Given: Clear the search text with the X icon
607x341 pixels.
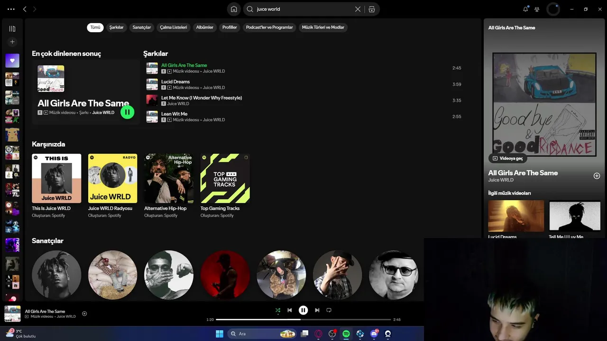Looking at the screenshot, I should pyautogui.click(x=358, y=9).
